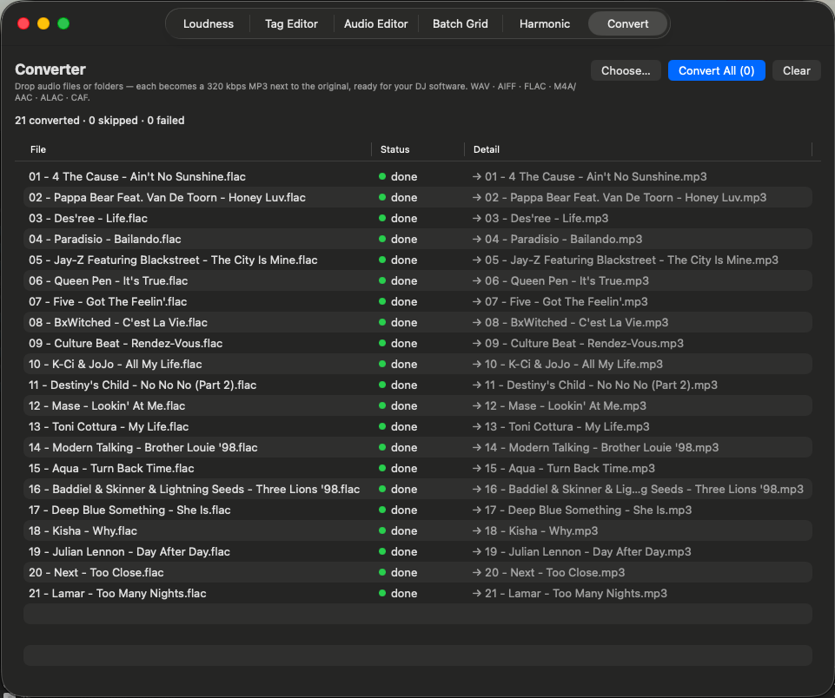835x698 pixels.
Task: Select 02 - Pappa Bear Honey Luv.flac row
Action: click(x=417, y=197)
